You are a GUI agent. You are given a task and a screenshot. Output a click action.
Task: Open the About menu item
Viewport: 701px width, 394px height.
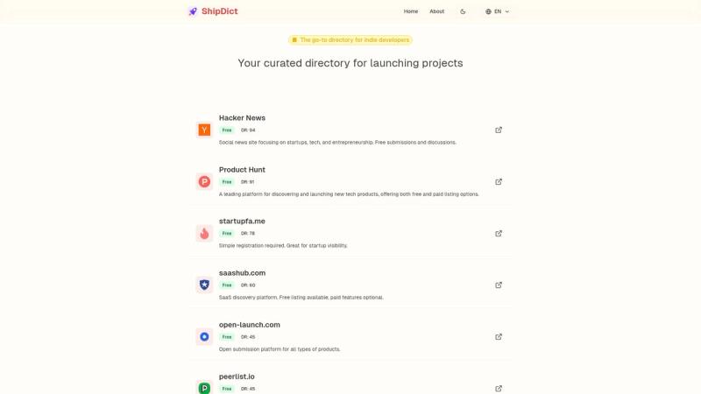coord(436,11)
